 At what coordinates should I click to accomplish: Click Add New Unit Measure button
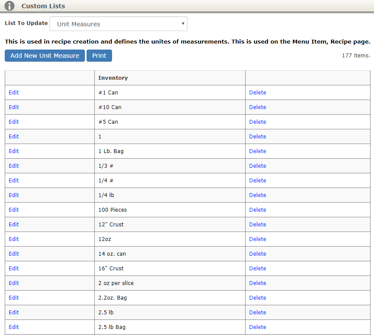click(x=45, y=56)
